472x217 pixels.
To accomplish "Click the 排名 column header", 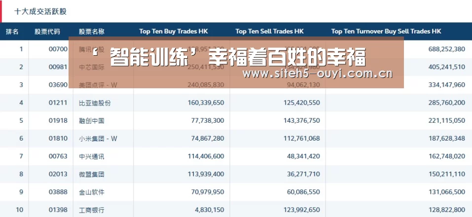I will (x=12, y=31).
